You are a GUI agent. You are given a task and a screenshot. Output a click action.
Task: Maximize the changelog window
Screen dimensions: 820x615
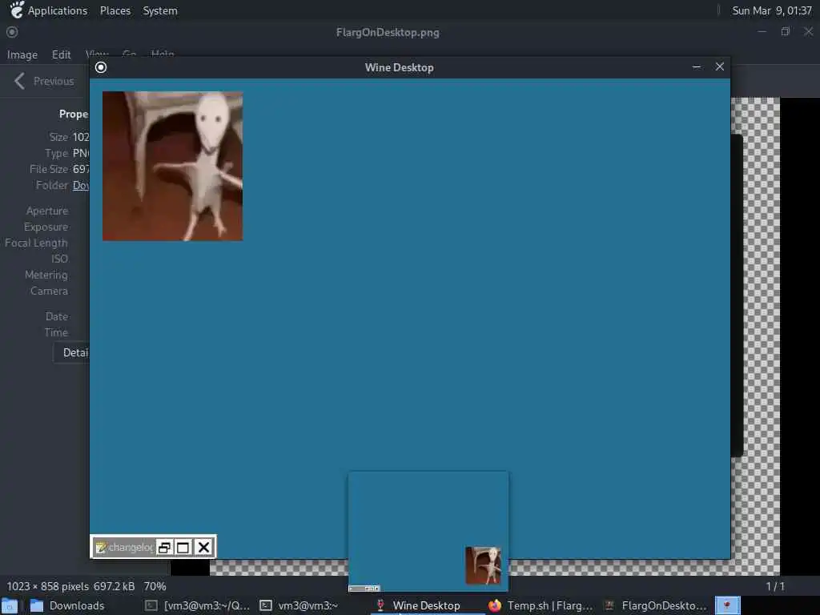pos(183,548)
